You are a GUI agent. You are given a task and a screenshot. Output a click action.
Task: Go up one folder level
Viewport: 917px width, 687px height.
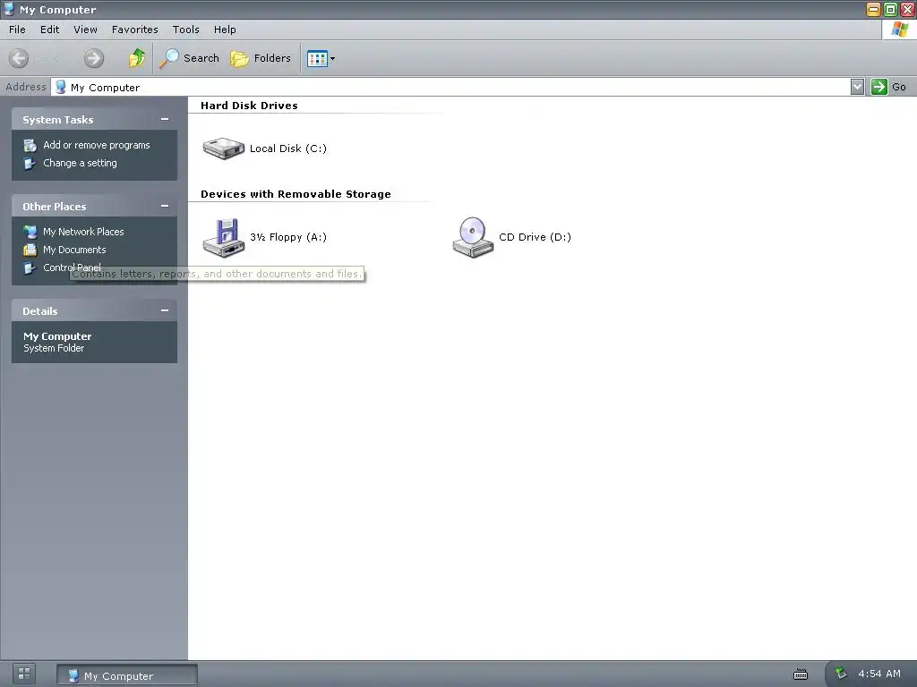pyautogui.click(x=137, y=58)
